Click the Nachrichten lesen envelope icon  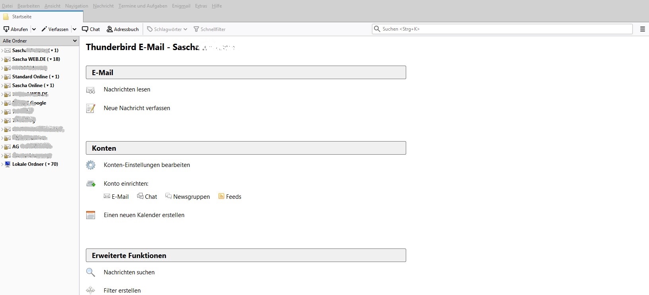[91, 90]
